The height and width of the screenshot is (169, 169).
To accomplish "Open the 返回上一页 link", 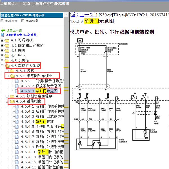I will point(83,15).
